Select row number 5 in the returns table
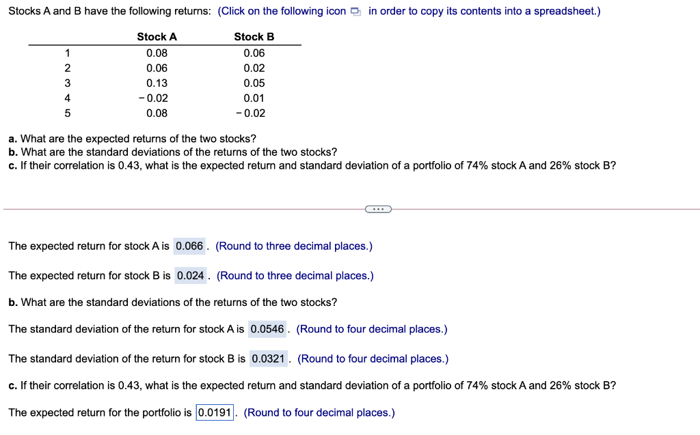Image resolution: width=700 pixels, height=435 pixels. click(x=67, y=113)
